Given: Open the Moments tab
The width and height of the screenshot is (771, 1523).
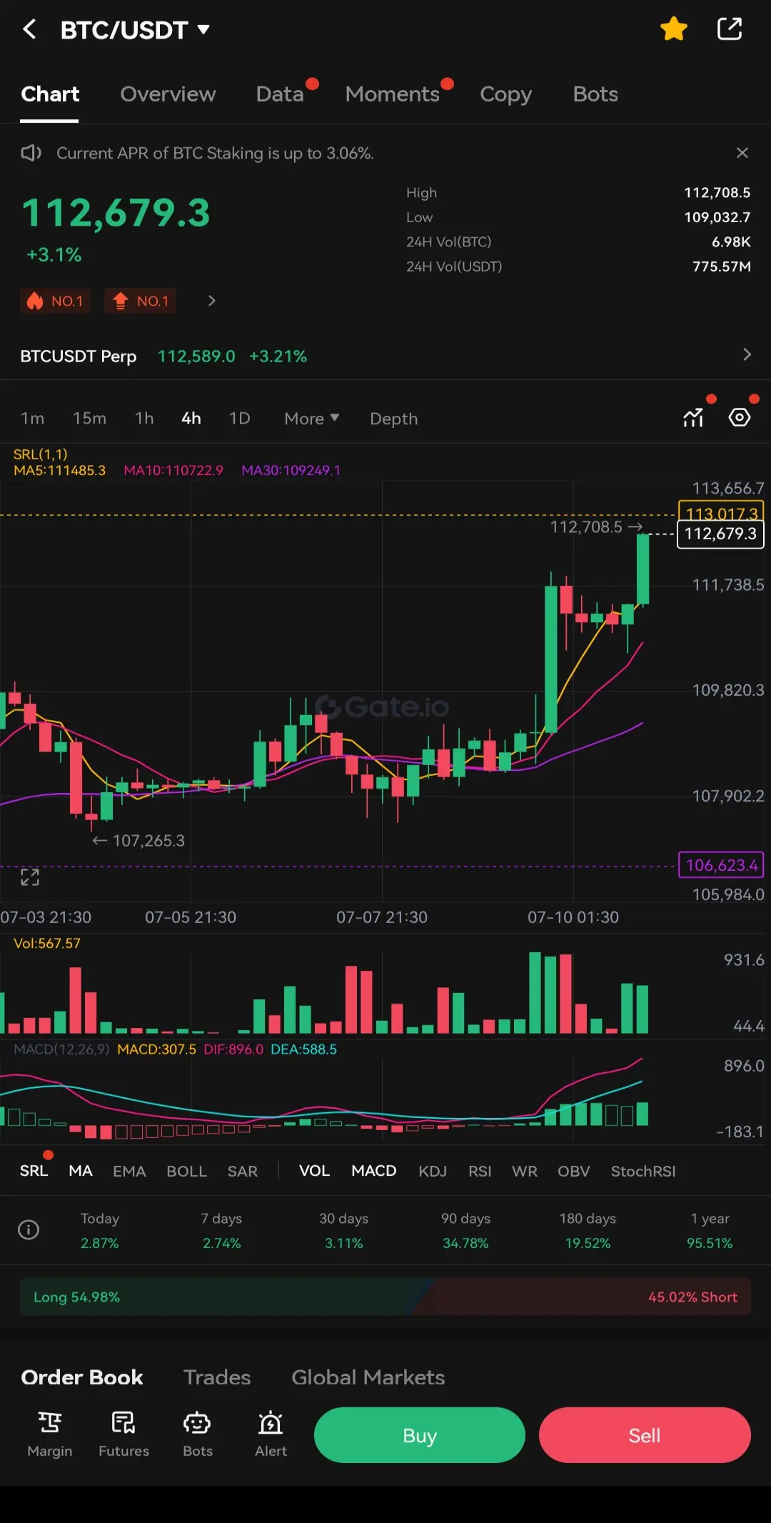Looking at the screenshot, I should pos(392,94).
